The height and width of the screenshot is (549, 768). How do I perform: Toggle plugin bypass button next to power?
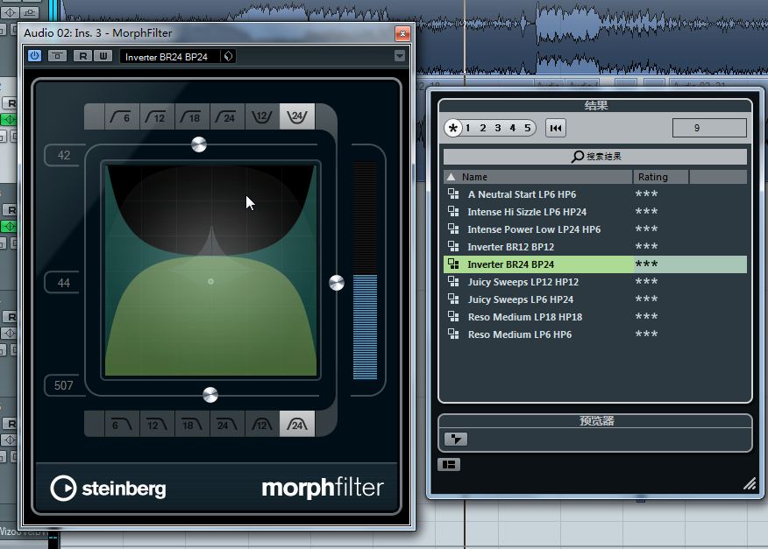57,56
